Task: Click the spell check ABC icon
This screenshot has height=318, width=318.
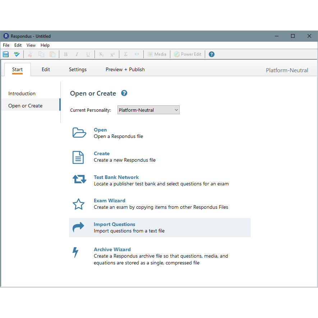Action: (x=17, y=54)
